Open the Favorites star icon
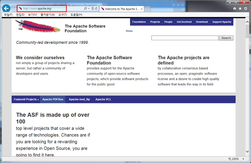251x163 pixels. click(x=240, y=8)
